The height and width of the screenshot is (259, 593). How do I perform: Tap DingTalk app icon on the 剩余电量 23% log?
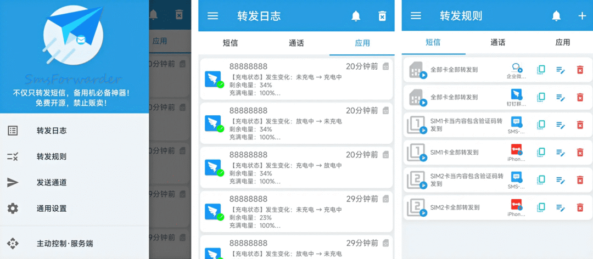[x=214, y=212]
